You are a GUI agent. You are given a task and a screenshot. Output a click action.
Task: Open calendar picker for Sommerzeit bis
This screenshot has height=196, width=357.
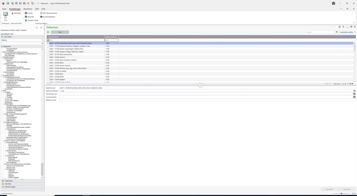pyautogui.click(x=354, y=97)
